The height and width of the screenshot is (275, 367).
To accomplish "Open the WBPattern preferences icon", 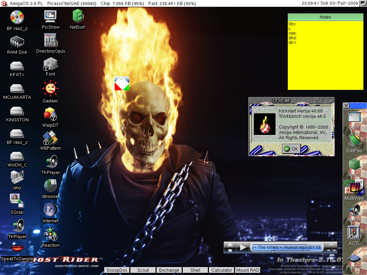I will click(50, 138).
